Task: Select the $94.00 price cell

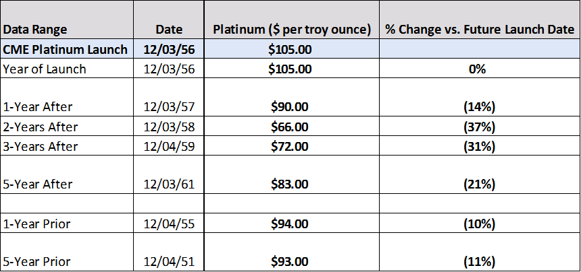Action: pos(289,223)
